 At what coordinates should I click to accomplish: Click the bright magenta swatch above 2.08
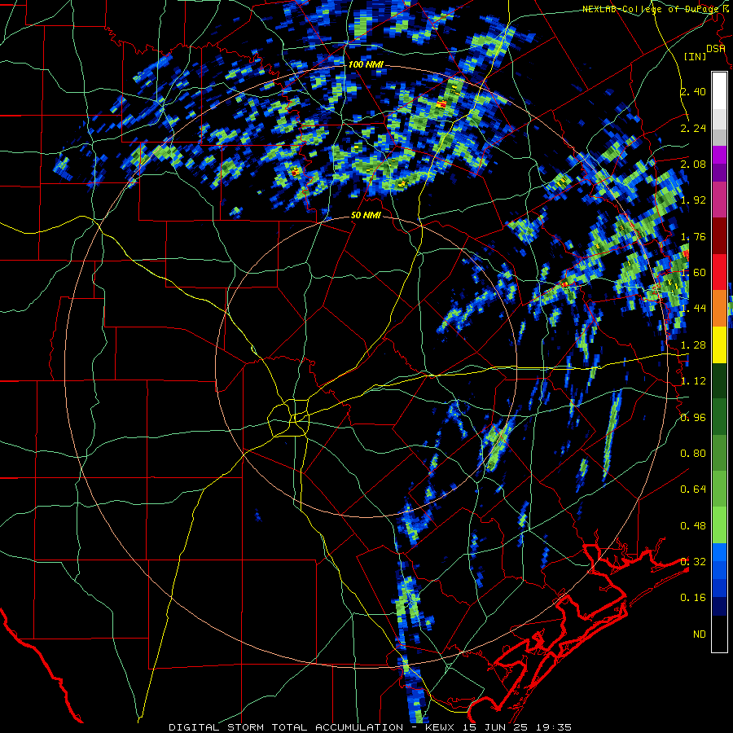[x=719, y=155]
